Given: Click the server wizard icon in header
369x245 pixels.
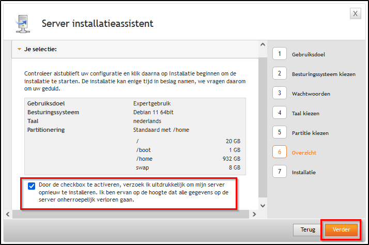Looking at the screenshot, I should pyautogui.click(x=21, y=23).
